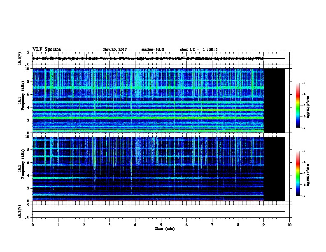Image resolution: width=326 pixels, height=252 pixels.
Task: Click the "-3" tick on ch.1 color bar
Action: 303,83
